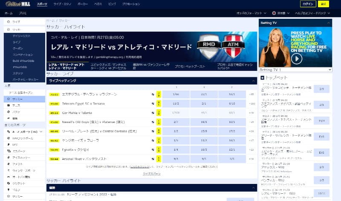The height and width of the screenshot is (201, 341).
Task: Open スタッツ in soccer submenu
Action: point(17,73)
